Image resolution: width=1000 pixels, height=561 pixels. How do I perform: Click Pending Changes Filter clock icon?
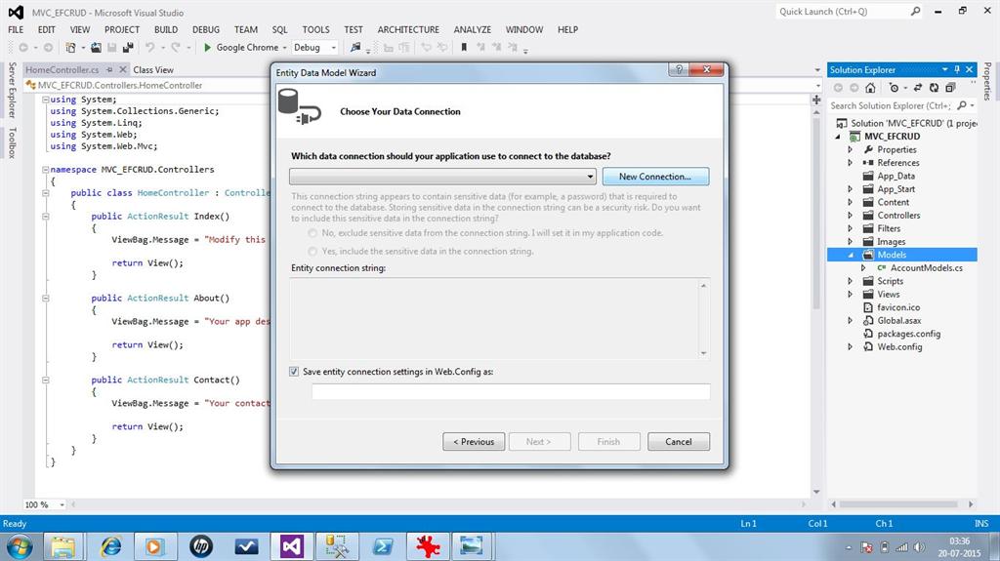[x=895, y=88]
